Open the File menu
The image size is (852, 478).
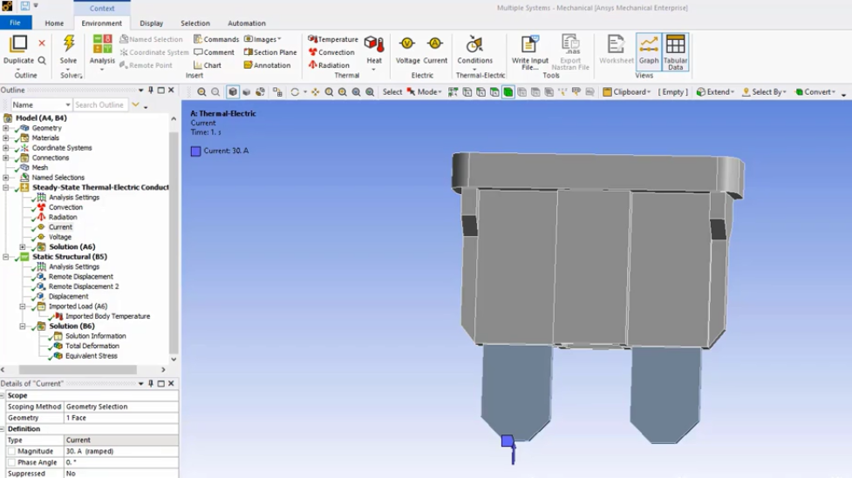16,24
